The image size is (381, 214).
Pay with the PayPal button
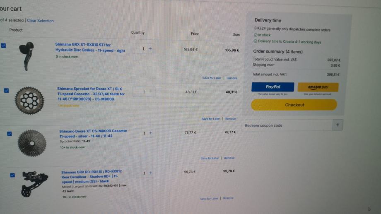272,87
